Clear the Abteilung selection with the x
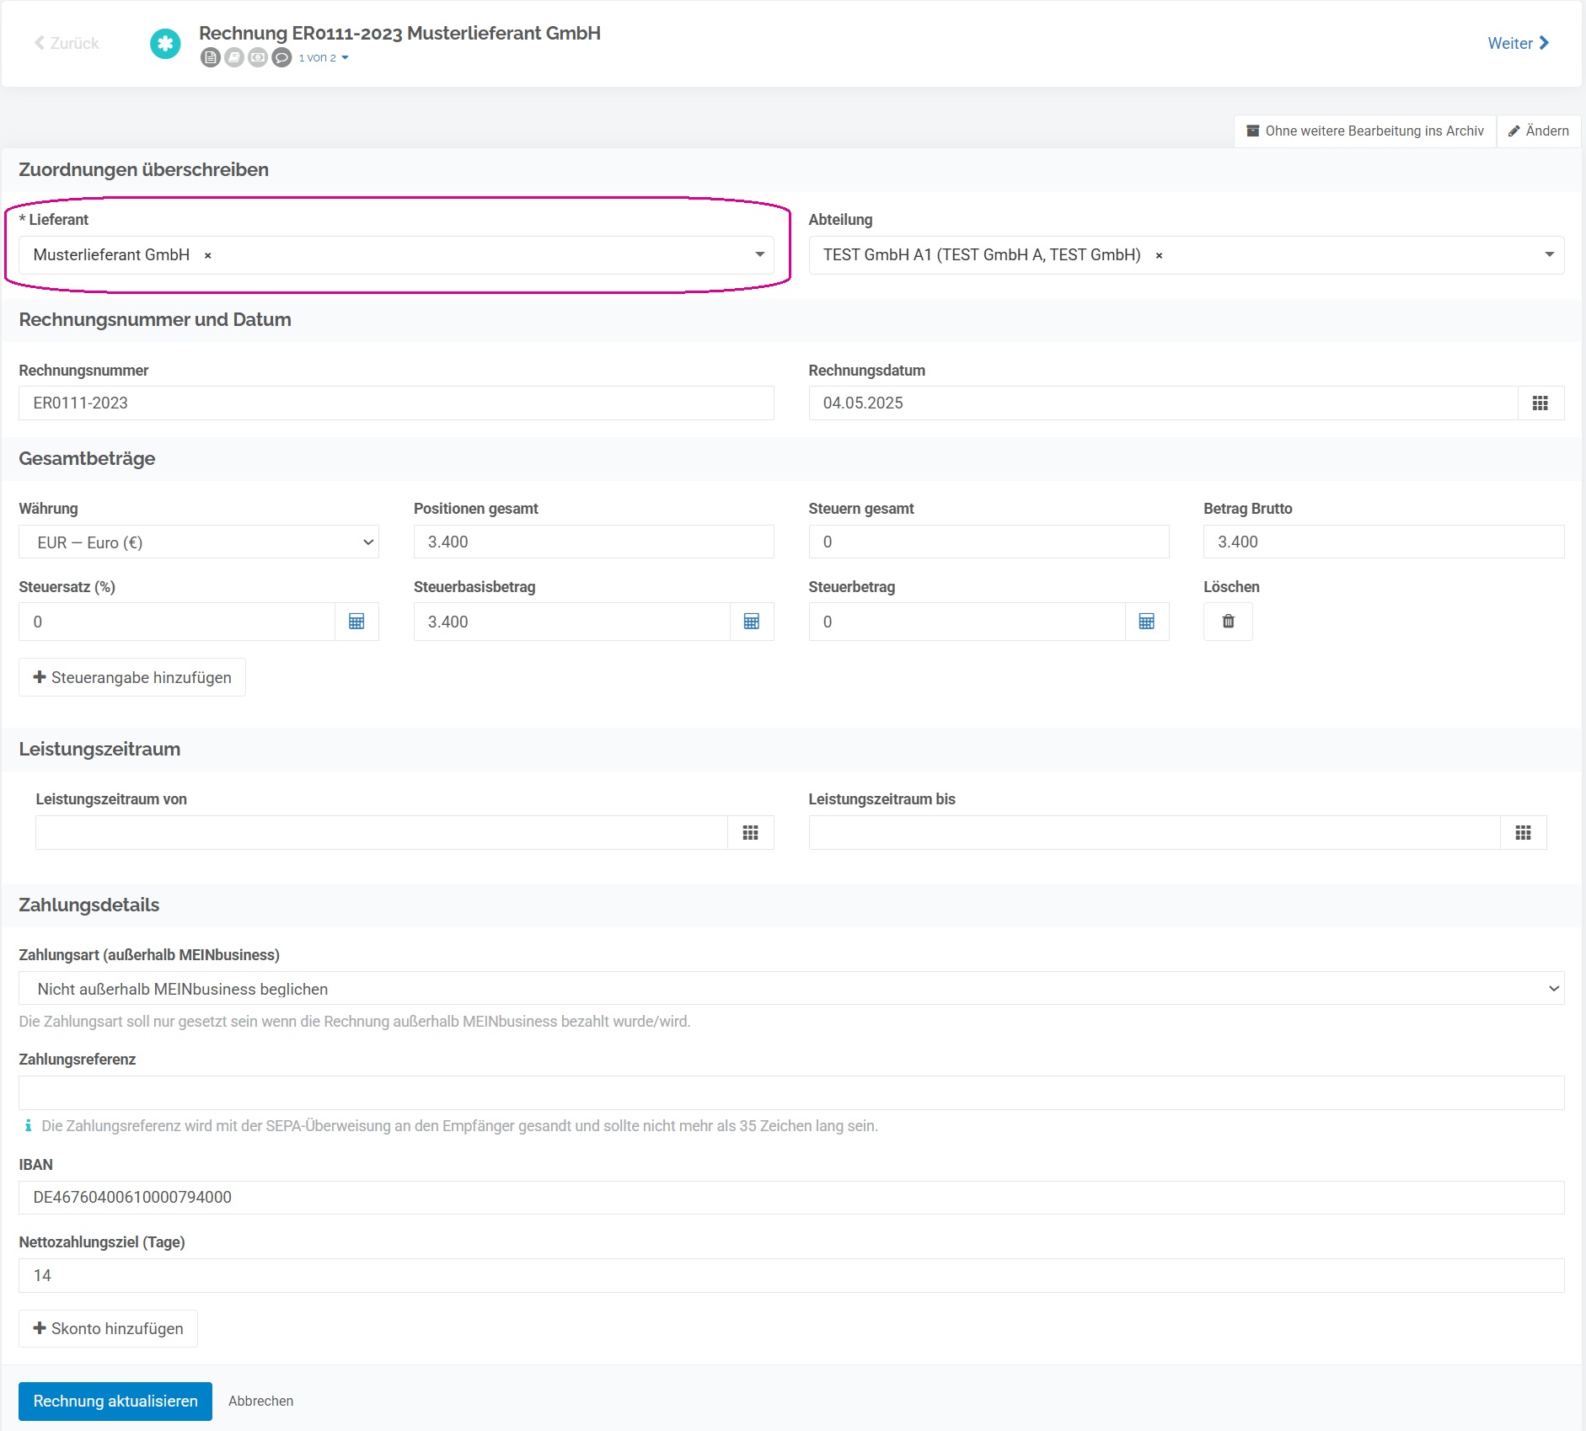Screen dimensions: 1586x1431 coord(1160,255)
